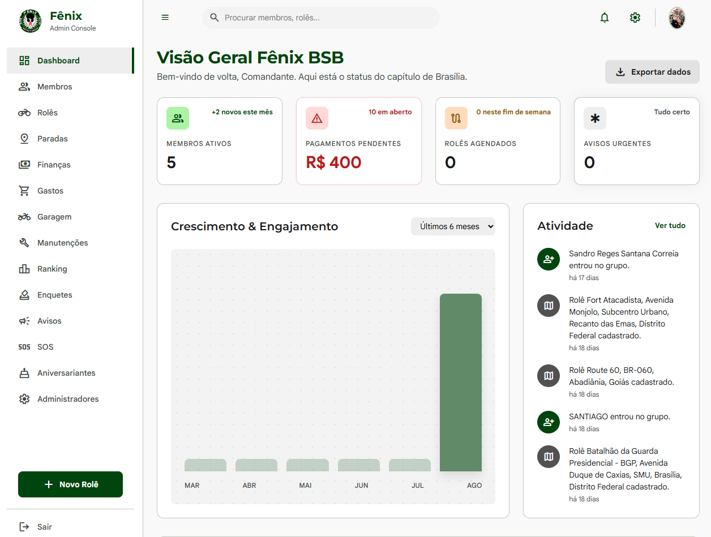The image size is (711, 537).
Task: Click the Pagamentos Pendentes warning icon
Action: click(317, 118)
